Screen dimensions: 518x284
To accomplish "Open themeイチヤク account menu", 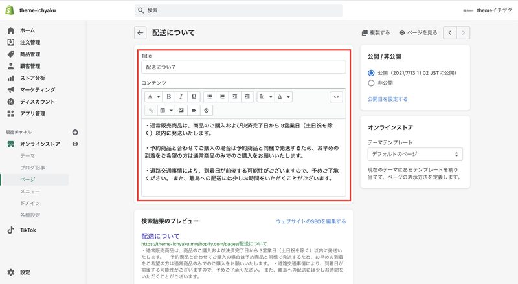I will point(488,10).
